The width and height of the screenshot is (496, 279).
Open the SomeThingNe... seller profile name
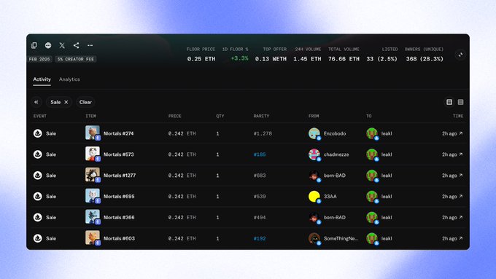pos(341,238)
